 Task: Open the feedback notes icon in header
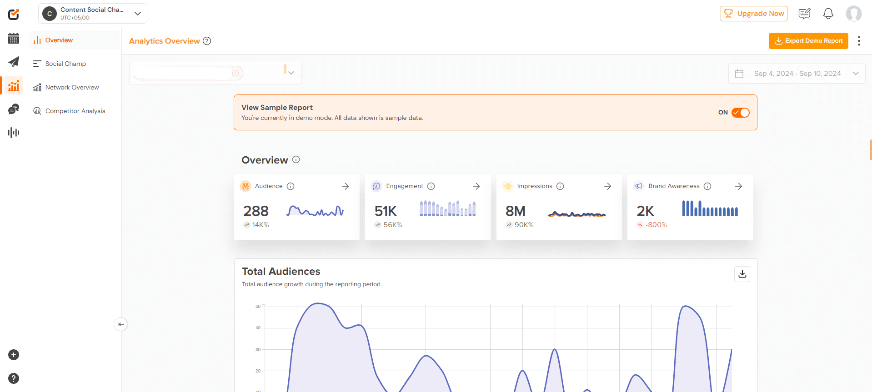[x=804, y=14]
